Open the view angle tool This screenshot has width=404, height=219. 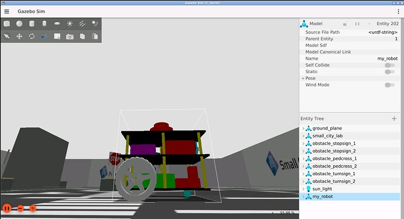tap(44, 36)
